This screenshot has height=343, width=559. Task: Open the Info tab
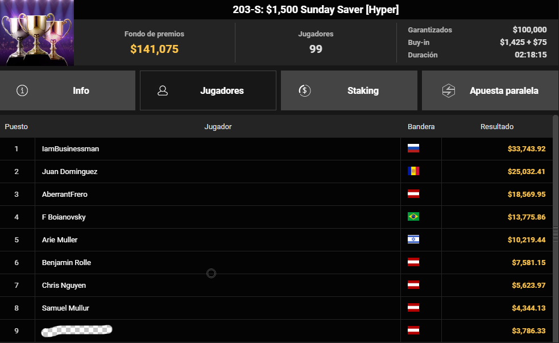(x=68, y=90)
